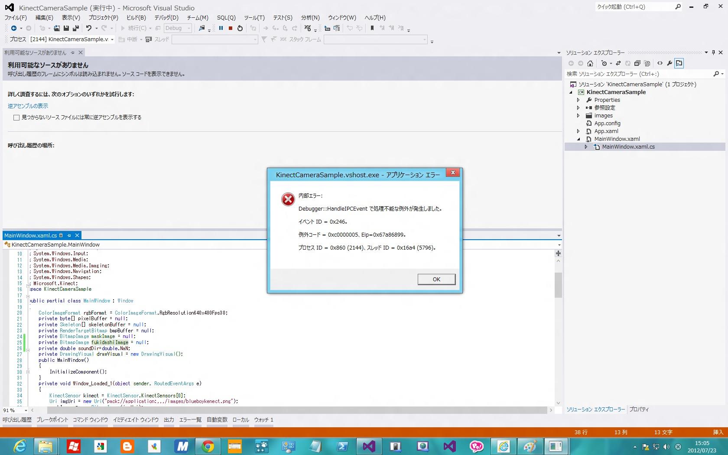Viewport: 728px width, 455px height.
Task: Click the 逆アセンブルの表示 link
Action: (28, 106)
